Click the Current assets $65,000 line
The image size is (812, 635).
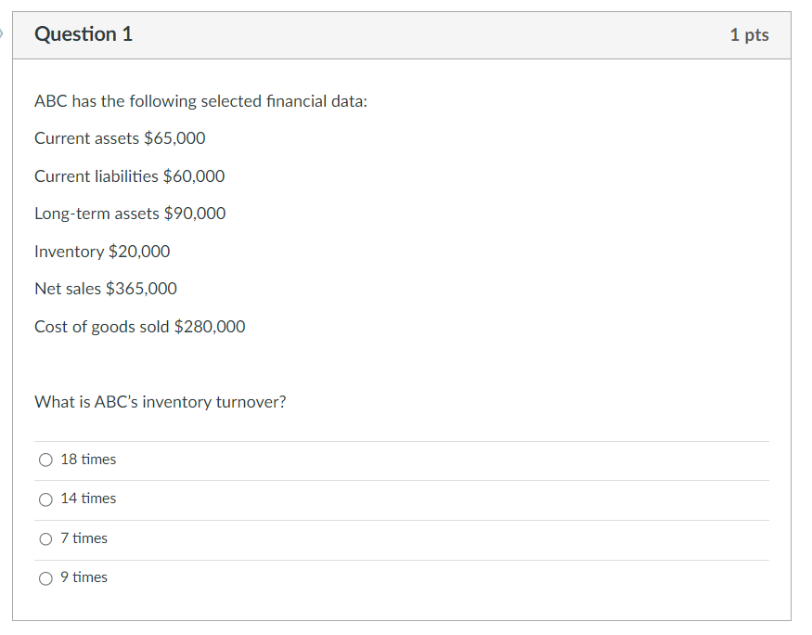point(119,137)
